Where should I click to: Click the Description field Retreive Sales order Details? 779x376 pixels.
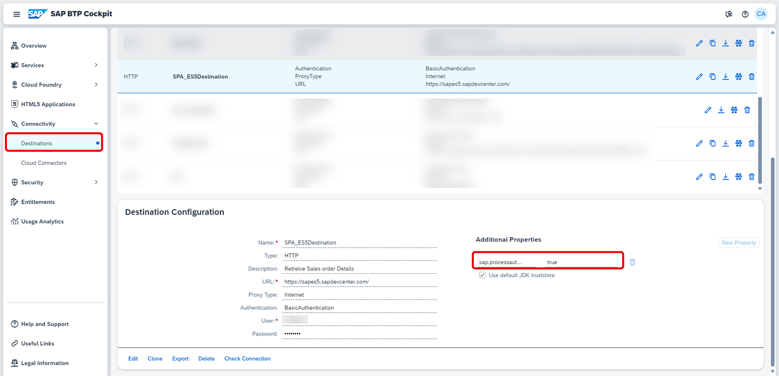[359, 268]
